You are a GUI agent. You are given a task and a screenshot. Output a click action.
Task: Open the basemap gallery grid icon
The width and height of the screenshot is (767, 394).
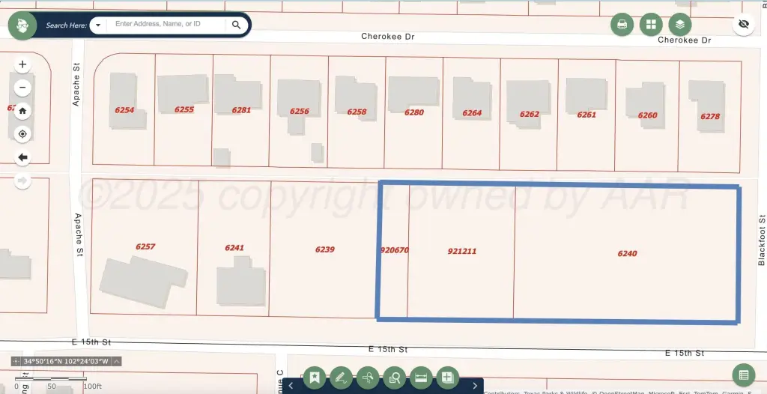point(650,25)
